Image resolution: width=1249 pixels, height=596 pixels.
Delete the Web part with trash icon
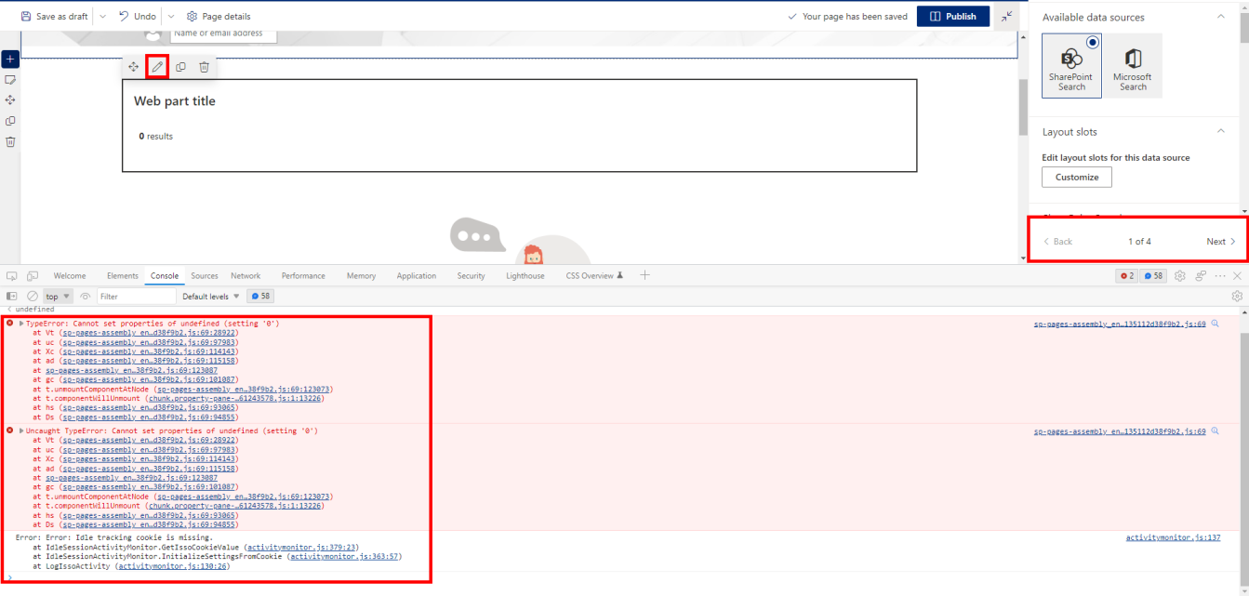[204, 66]
